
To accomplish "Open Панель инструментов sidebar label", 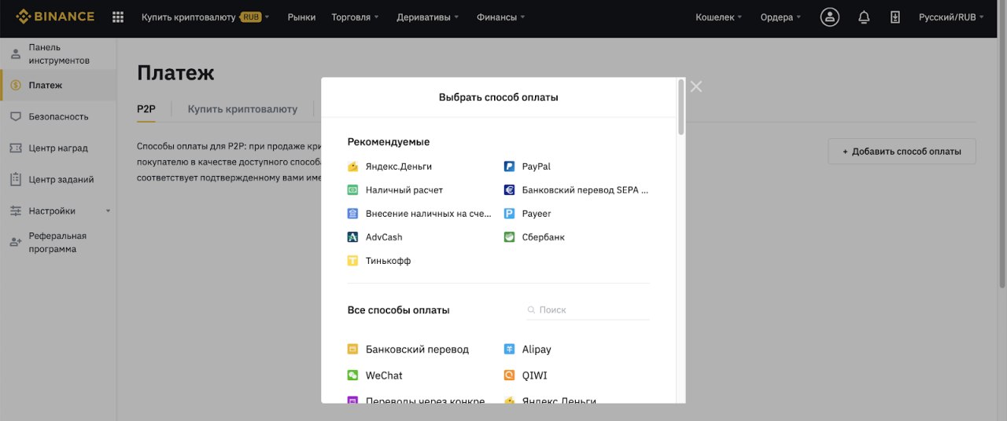I will [59, 54].
